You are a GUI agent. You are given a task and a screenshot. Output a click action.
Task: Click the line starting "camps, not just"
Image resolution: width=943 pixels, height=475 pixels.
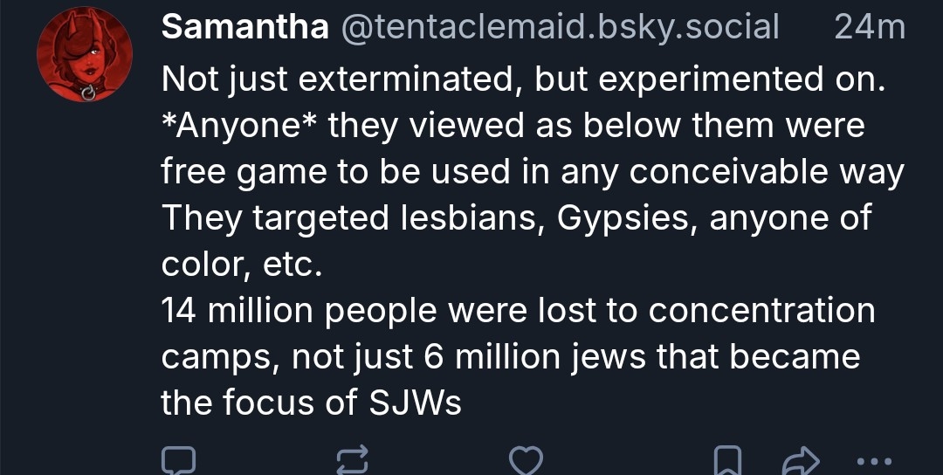(511, 356)
